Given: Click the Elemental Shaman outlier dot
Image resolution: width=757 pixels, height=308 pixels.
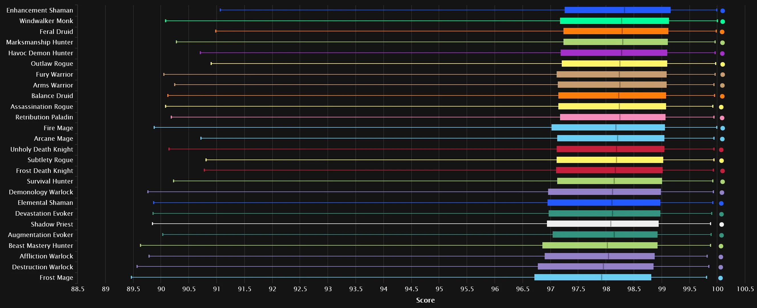Looking at the screenshot, I should tap(721, 203).
